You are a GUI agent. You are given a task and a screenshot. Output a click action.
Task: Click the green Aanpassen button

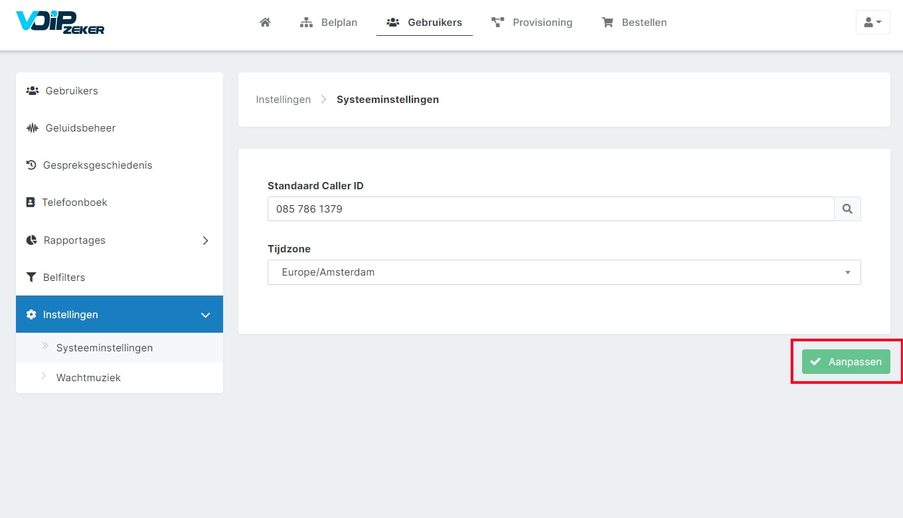point(846,362)
